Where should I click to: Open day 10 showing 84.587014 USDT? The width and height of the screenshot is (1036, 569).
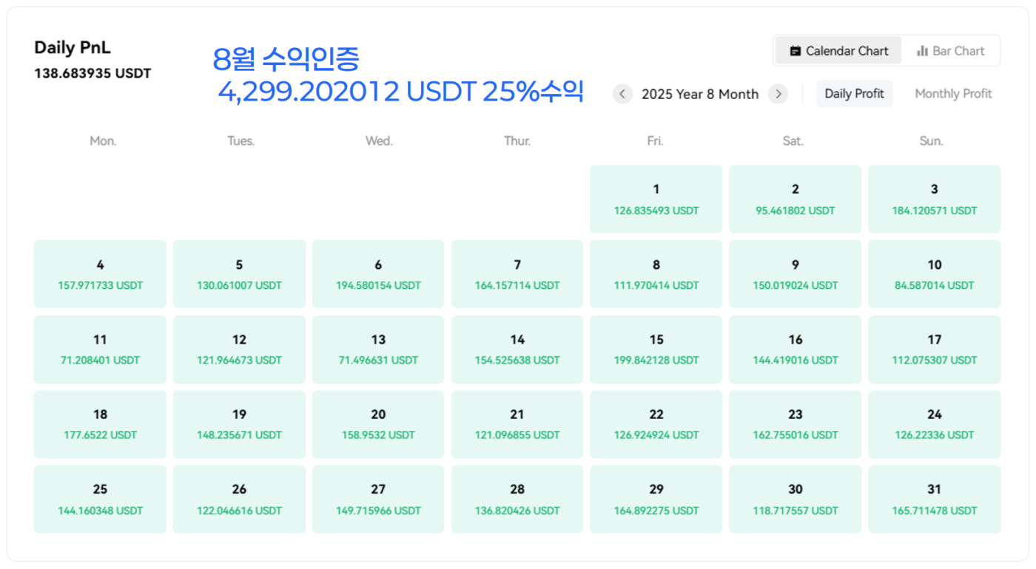pyautogui.click(x=934, y=274)
